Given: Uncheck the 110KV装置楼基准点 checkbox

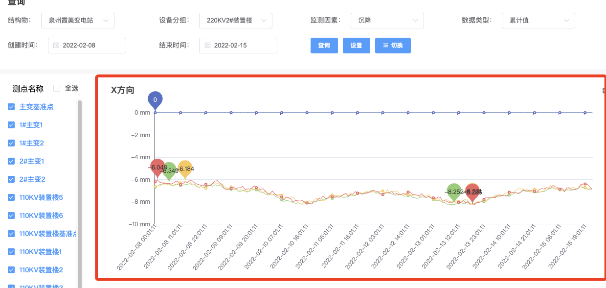Looking at the screenshot, I should point(11,234).
